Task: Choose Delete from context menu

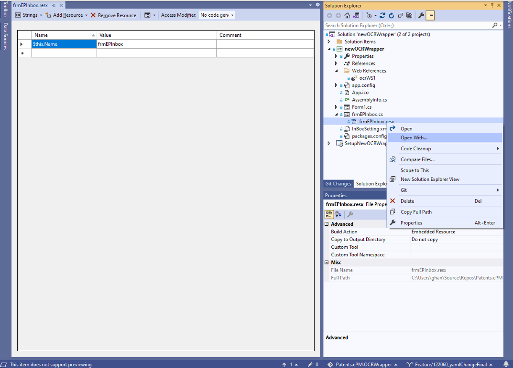Action: [445, 201]
